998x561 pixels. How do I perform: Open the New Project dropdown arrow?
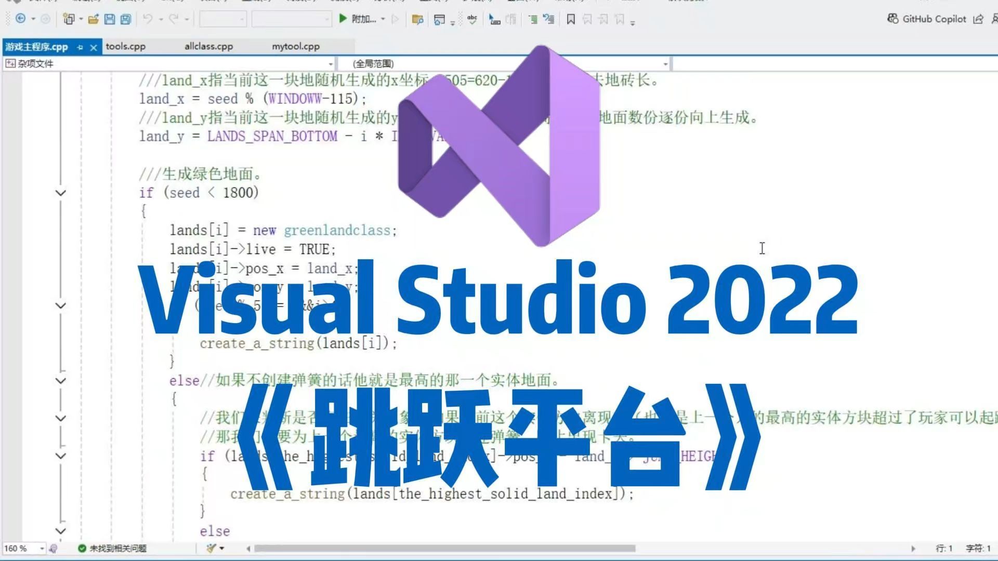pos(81,19)
